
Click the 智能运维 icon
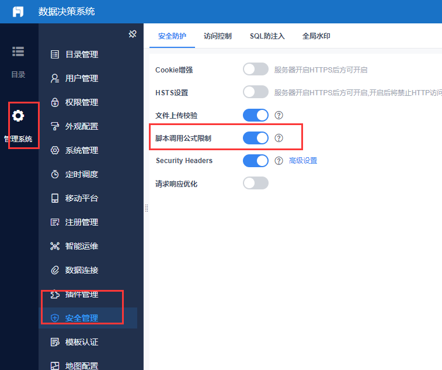point(55,246)
